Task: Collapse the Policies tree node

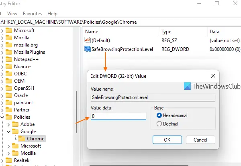Action: pyautogui.click(x=2, y=117)
